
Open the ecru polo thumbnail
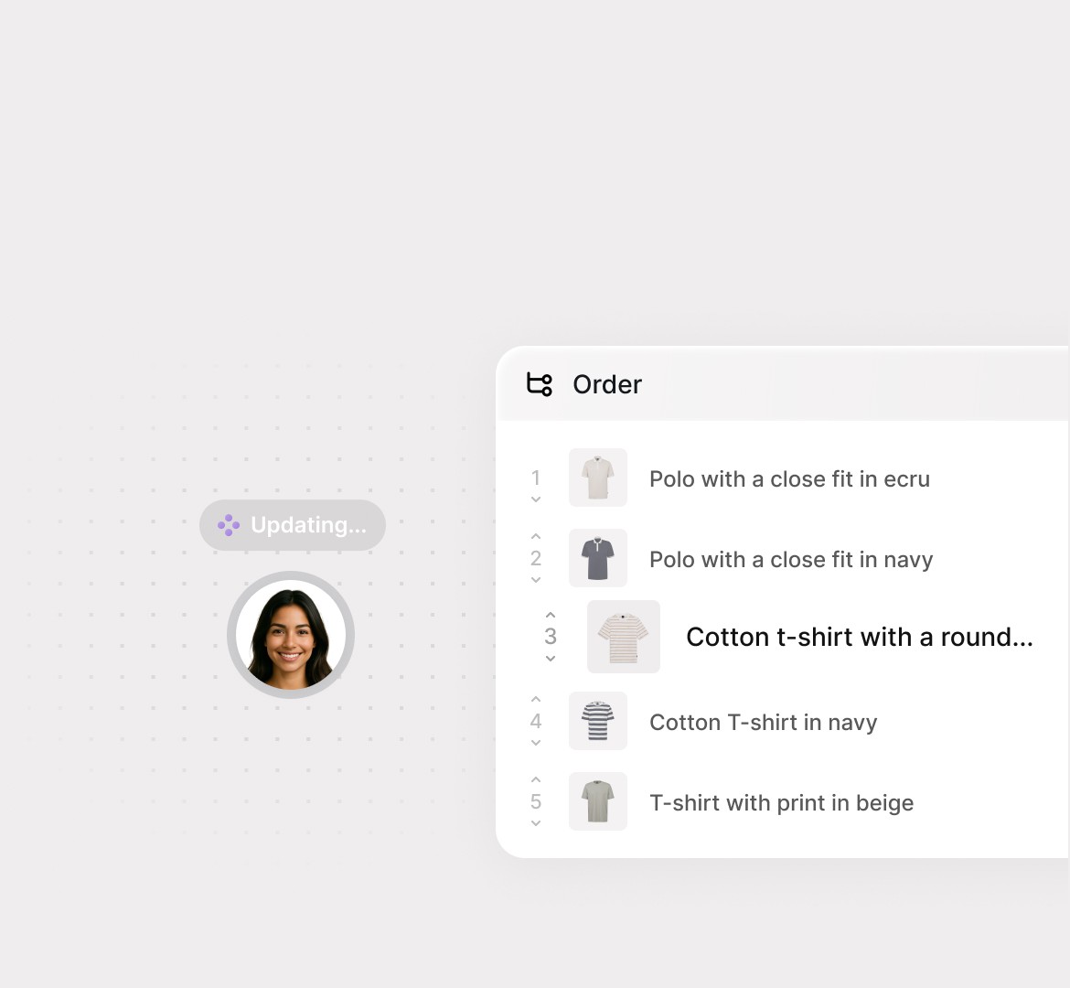click(x=598, y=478)
